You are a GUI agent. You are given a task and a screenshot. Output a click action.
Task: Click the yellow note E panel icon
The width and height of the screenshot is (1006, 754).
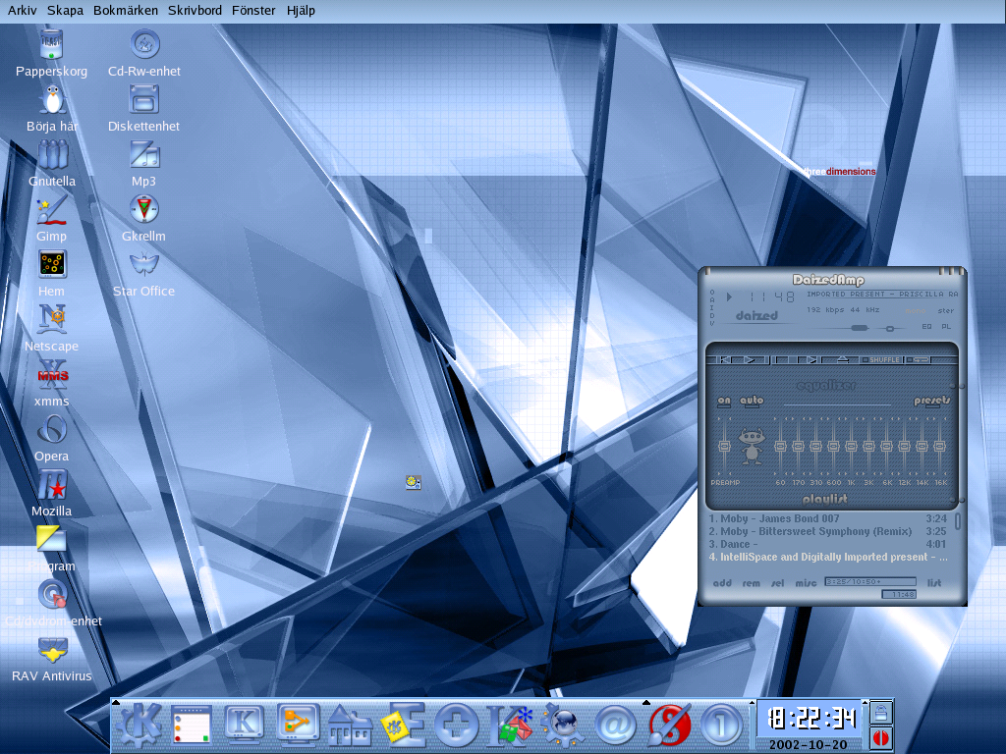(403, 726)
